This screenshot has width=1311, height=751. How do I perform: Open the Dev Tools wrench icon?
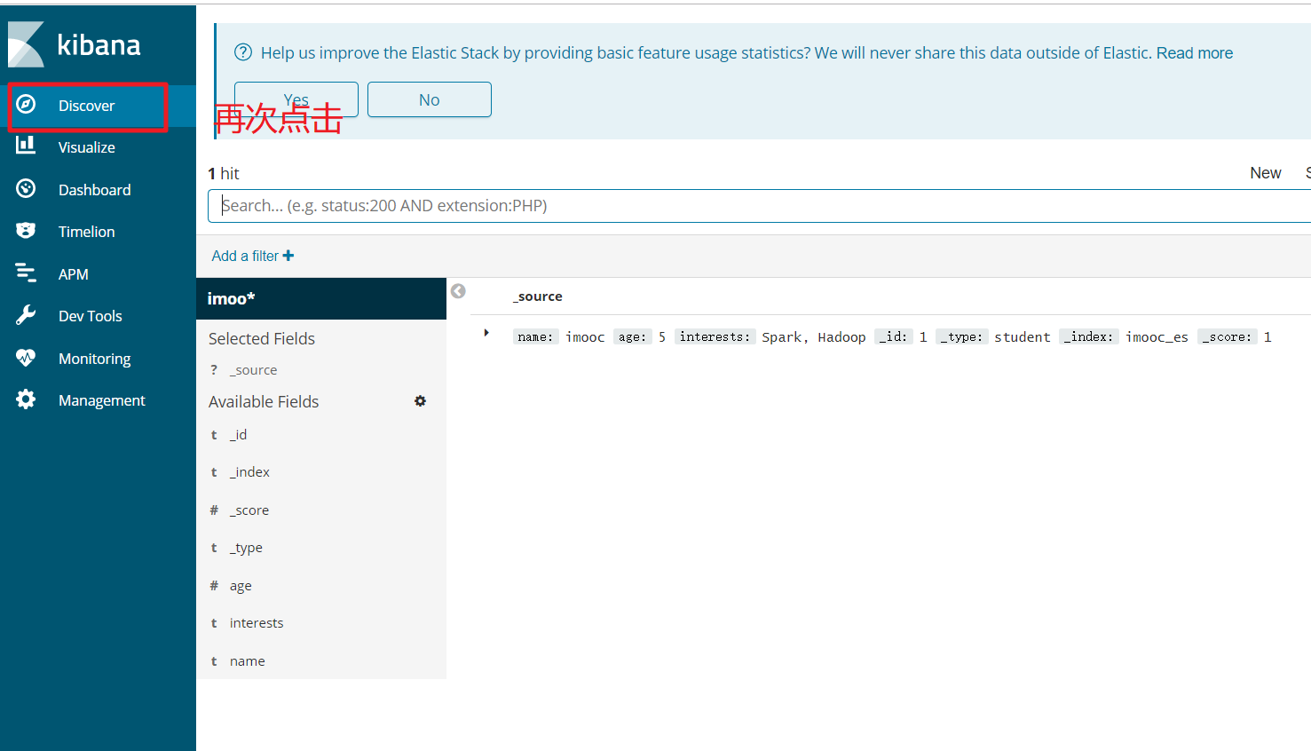(x=26, y=315)
